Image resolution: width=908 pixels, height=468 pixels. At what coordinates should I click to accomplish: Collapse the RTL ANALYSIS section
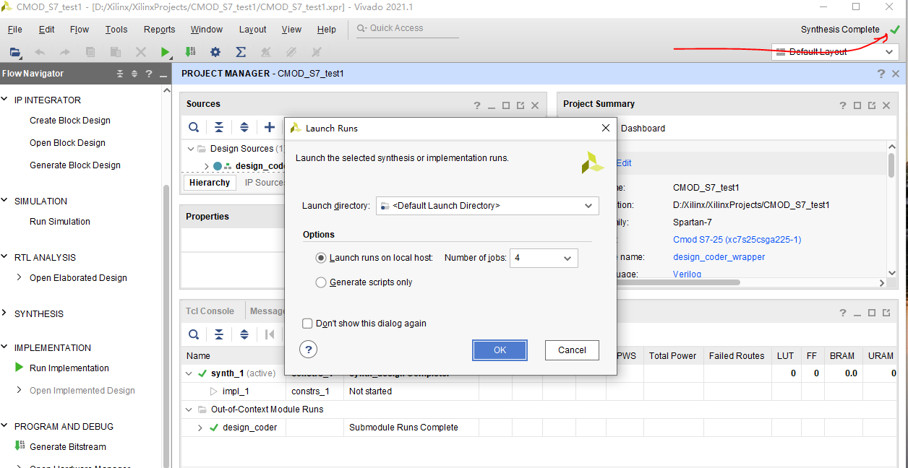(5, 258)
